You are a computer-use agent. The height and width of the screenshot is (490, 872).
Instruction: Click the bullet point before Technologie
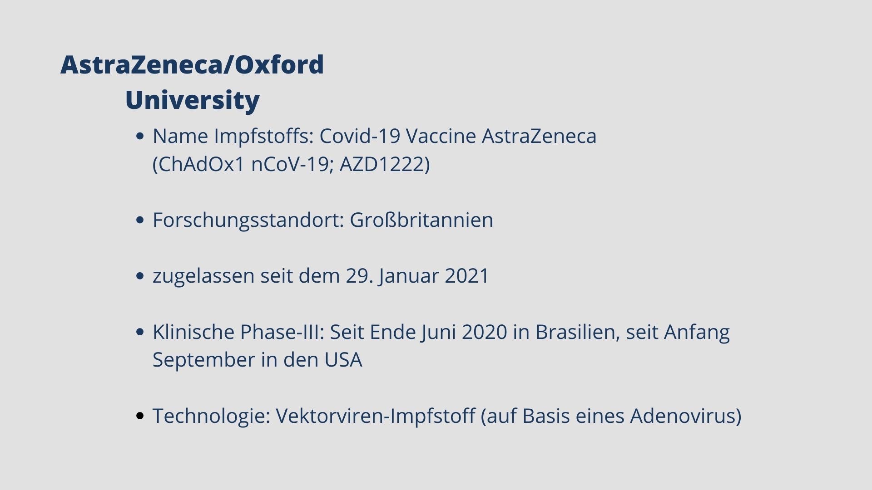140,416
